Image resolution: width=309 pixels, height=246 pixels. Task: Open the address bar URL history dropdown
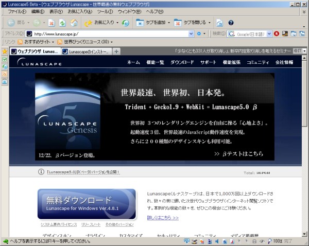coord(191,34)
